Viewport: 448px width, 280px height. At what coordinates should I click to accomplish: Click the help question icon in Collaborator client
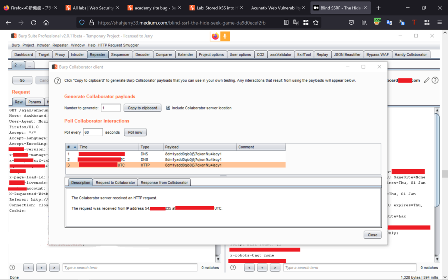(x=57, y=81)
